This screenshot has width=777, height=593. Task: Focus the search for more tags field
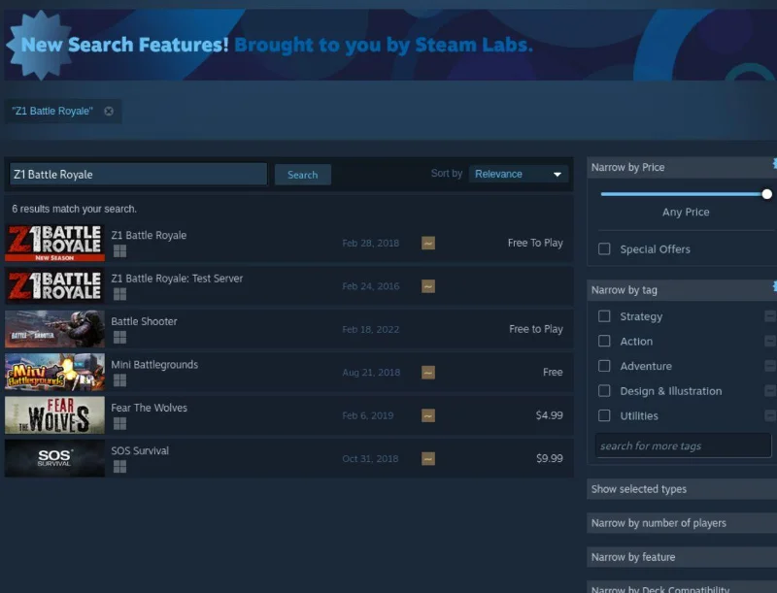pyautogui.click(x=684, y=445)
